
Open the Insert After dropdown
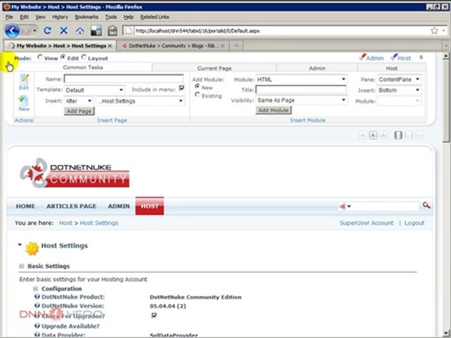(x=78, y=101)
